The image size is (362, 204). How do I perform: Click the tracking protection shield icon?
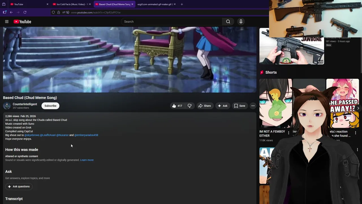coord(53,12)
